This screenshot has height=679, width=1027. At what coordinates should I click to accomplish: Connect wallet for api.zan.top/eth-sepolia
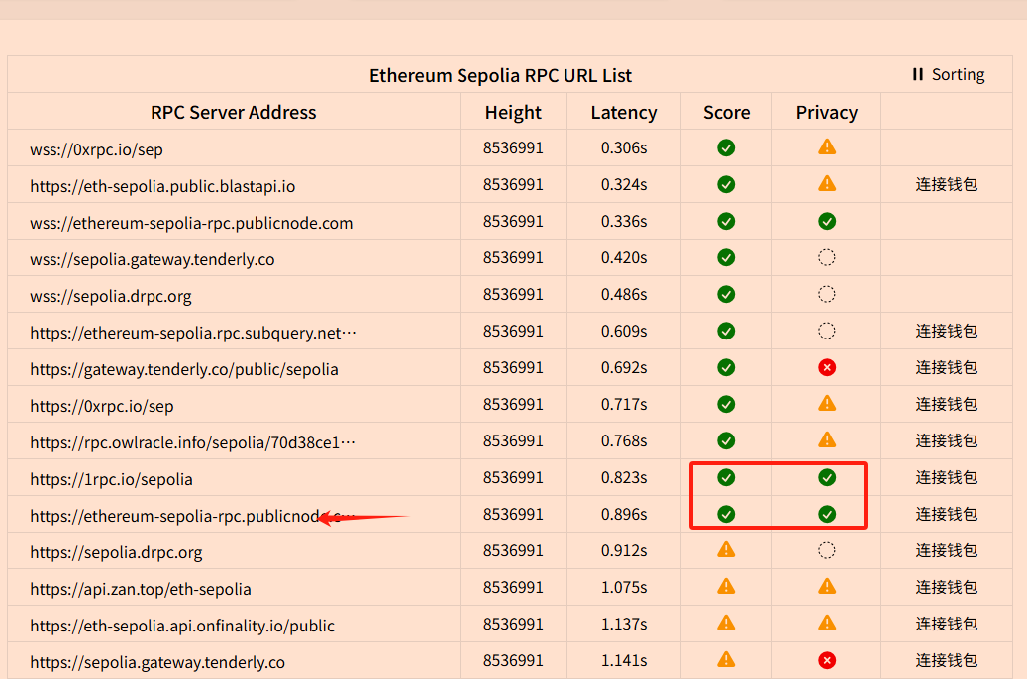point(947,588)
